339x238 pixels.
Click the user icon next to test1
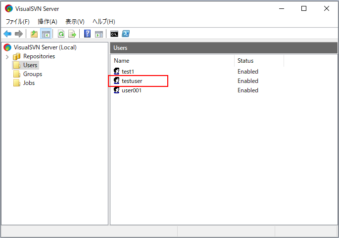point(117,71)
